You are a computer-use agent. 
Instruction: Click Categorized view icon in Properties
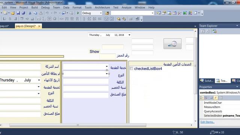coord(202,97)
